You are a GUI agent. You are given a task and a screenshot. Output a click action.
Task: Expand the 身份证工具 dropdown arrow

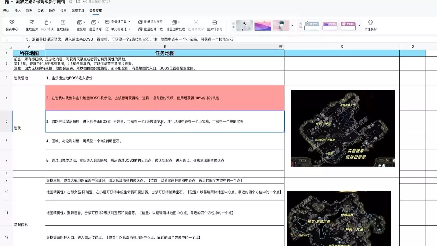(129, 22)
